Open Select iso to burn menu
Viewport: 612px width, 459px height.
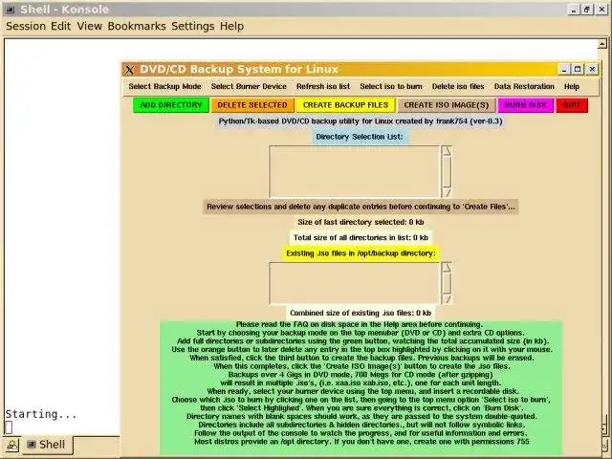coord(391,86)
